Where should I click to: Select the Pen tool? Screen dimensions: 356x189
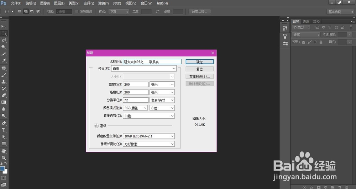(x=4, y=123)
